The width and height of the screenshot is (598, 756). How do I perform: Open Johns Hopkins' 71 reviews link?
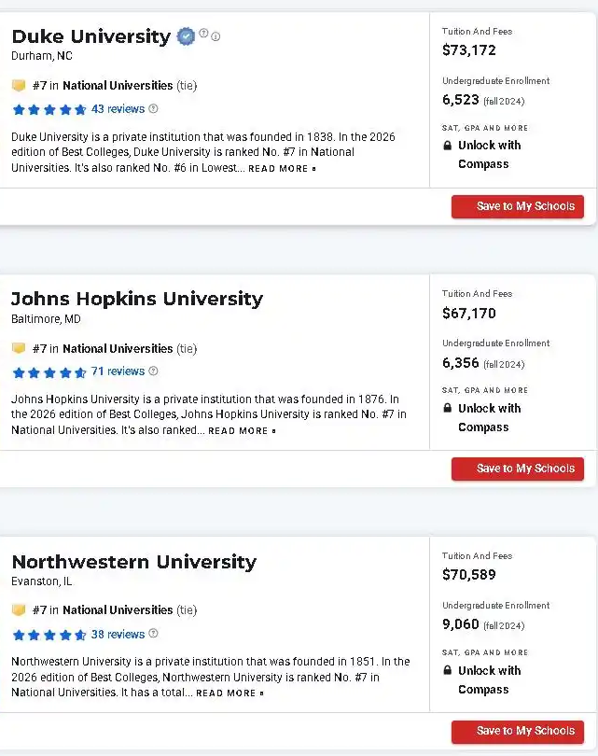118,371
